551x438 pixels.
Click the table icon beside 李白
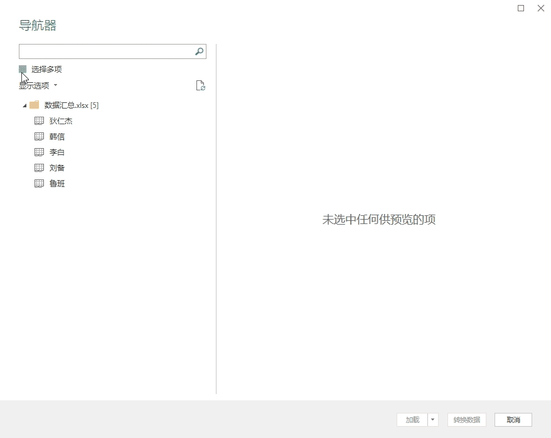39,152
